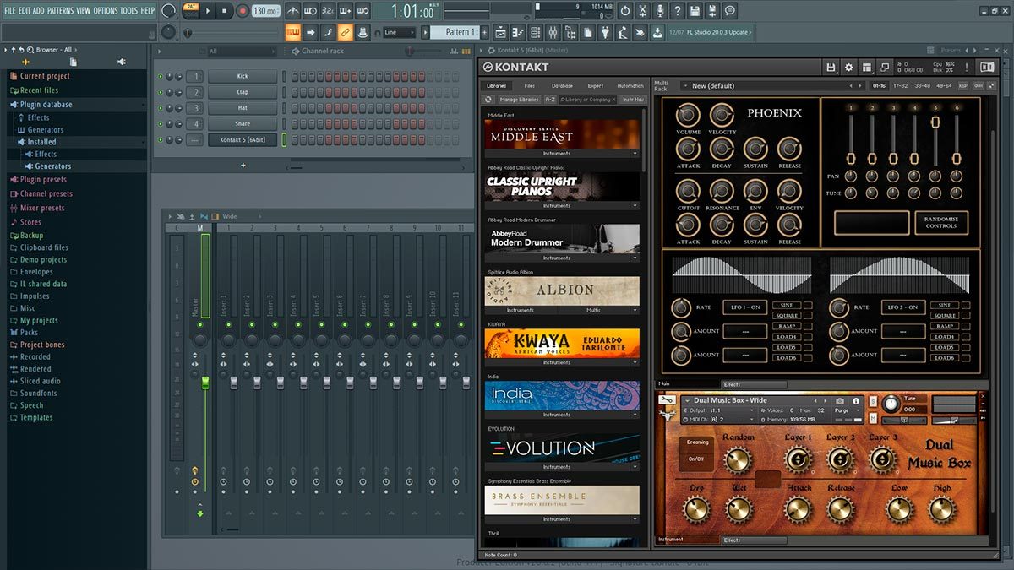Open the FILE menu
The image size is (1014, 570).
(x=10, y=10)
